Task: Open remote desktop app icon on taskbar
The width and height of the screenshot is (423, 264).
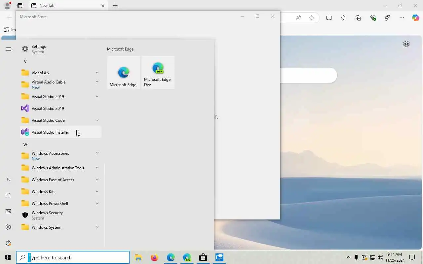Action: pos(219,257)
